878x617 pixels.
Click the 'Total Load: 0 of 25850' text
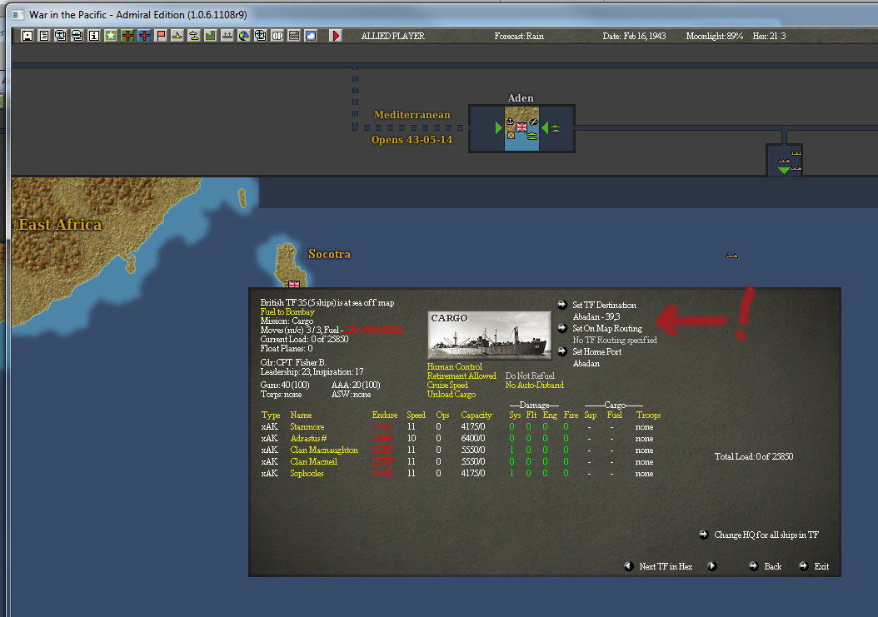point(754,456)
